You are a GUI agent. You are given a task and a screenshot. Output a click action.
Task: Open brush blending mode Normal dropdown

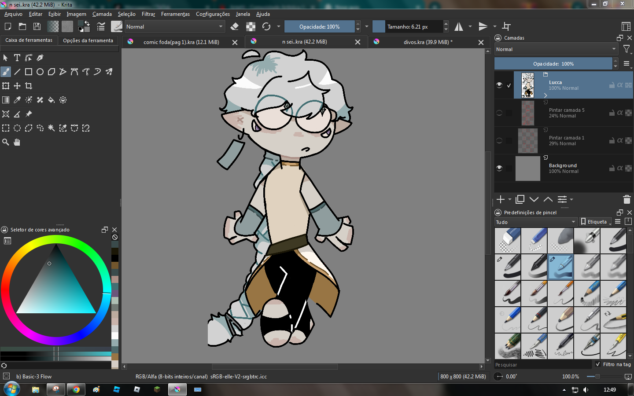[175, 26]
